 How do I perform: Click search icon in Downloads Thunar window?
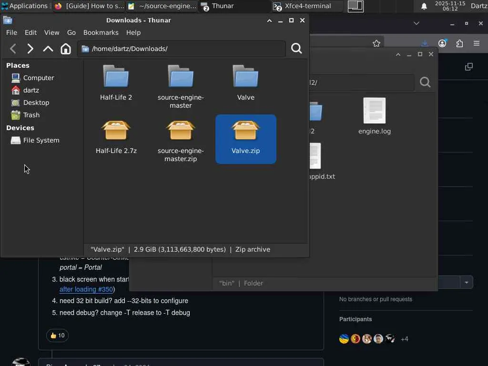[x=296, y=48]
